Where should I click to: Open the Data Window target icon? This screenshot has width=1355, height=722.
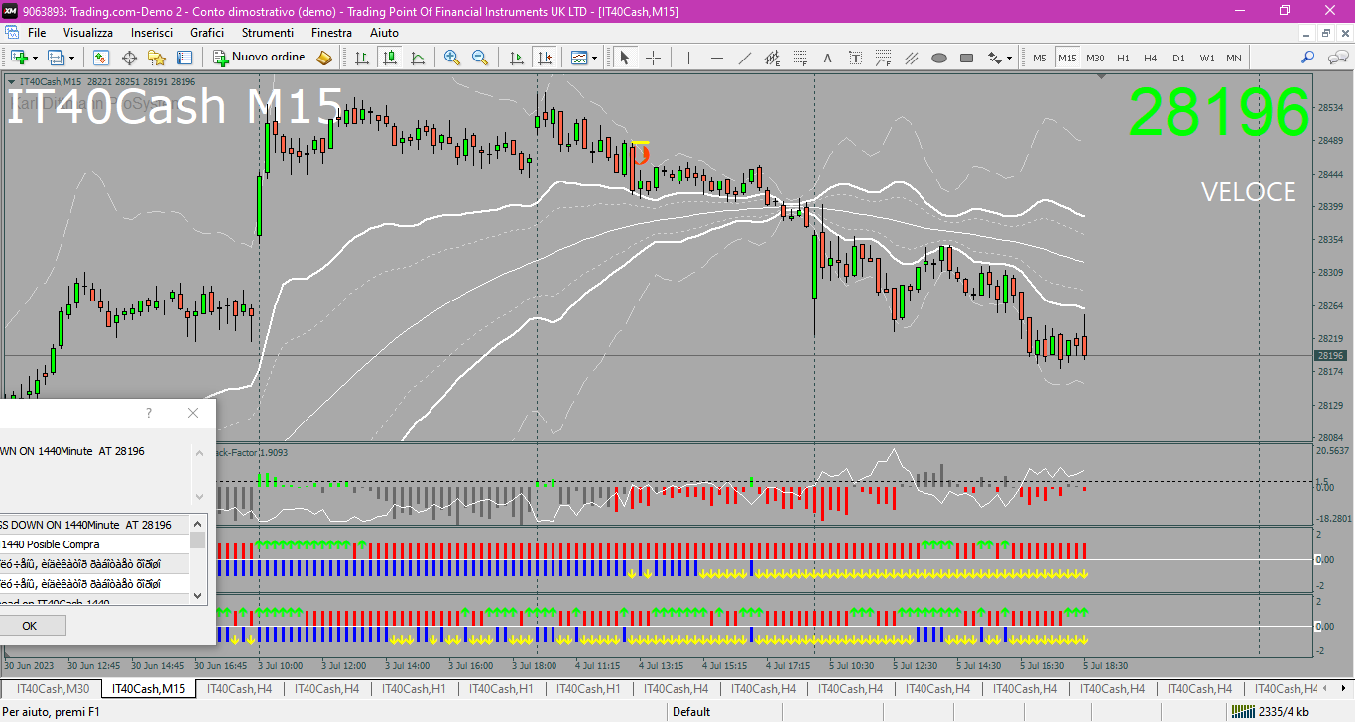click(x=129, y=58)
